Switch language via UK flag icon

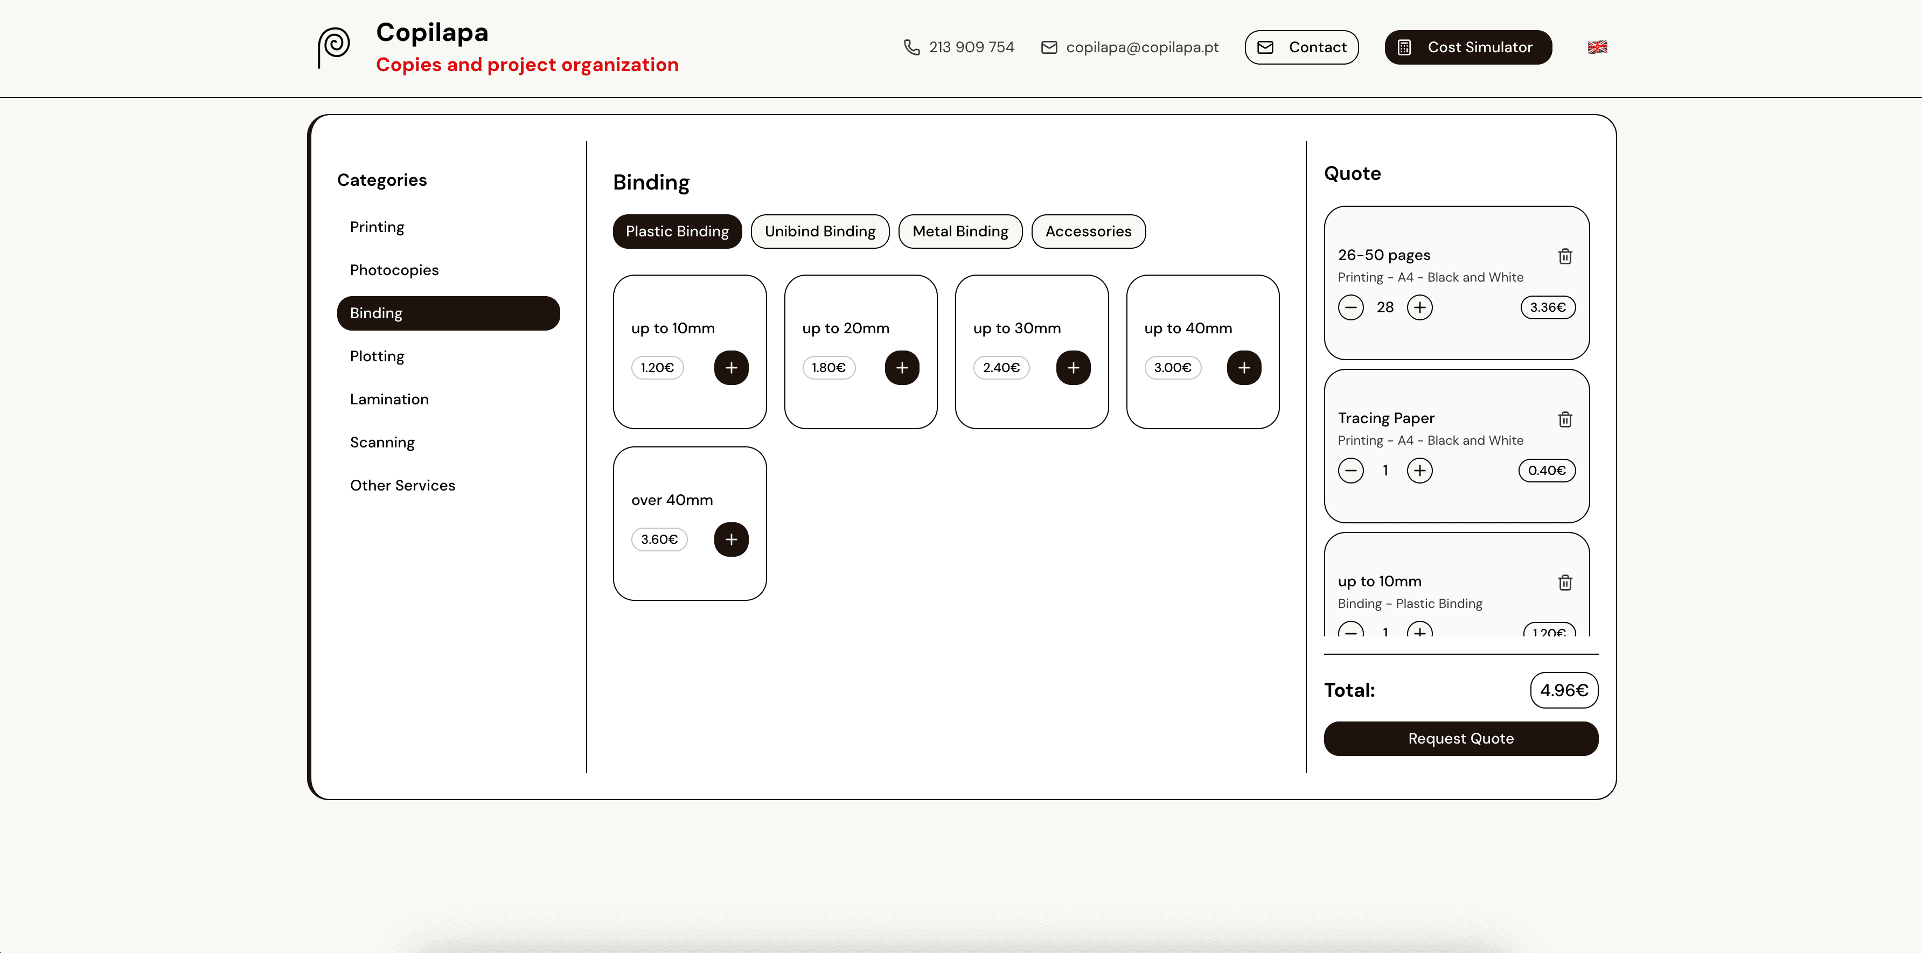coord(1597,47)
